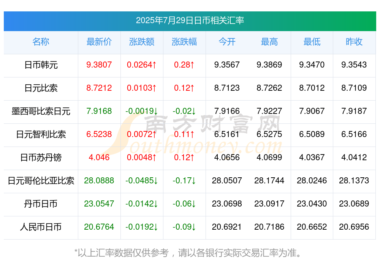Click change percent 0.11↑

point(184,134)
